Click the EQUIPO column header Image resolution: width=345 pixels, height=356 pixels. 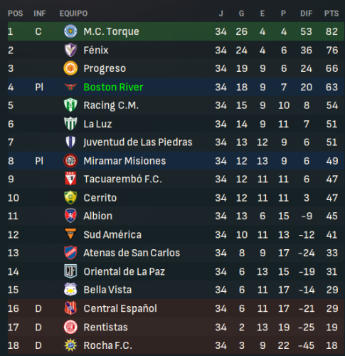tap(73, 14)
